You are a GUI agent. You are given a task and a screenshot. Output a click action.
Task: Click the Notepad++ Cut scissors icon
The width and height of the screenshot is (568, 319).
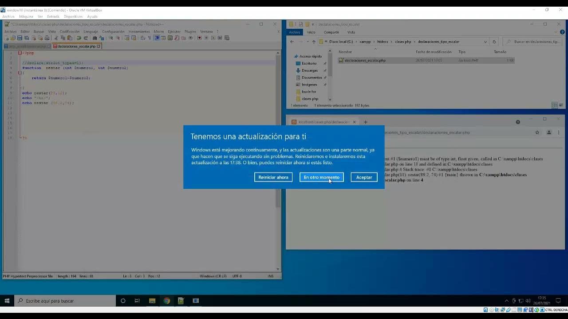coord(56,38)
